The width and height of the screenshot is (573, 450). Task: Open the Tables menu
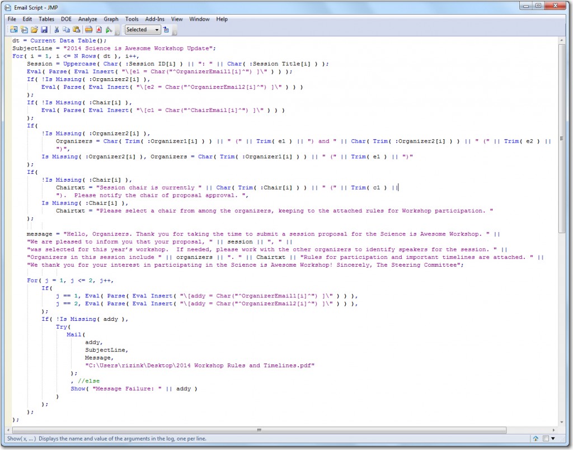(46, 19)
